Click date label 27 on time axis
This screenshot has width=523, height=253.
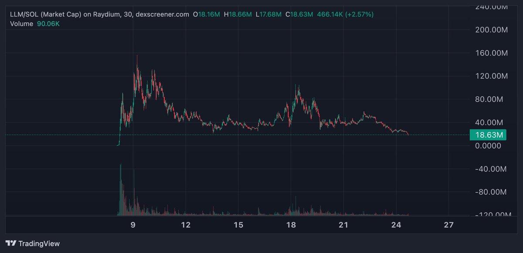tap(449, 225)
